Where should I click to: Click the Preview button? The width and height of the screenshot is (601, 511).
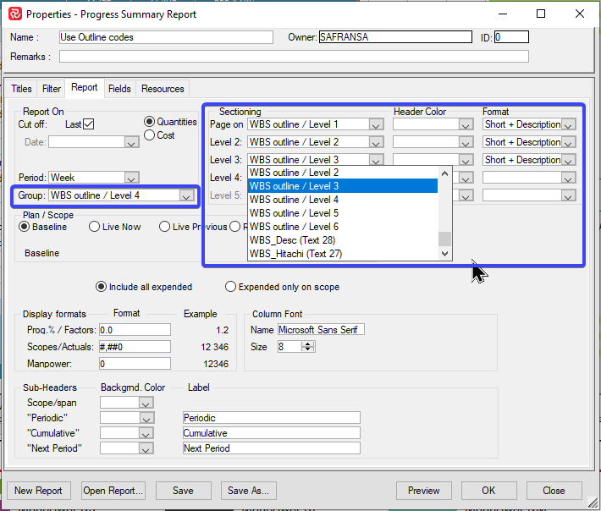pyautogui.click(x=423, y=491)
